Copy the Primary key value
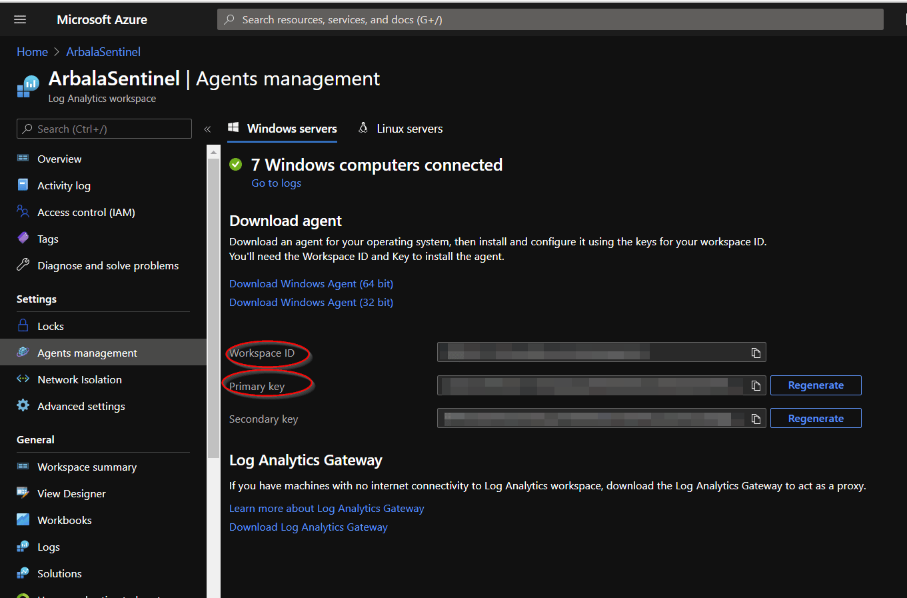Viewport: 907px width, 598px height. (756, 385)
